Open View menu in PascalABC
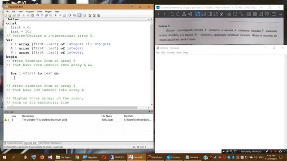Viewport: 287px width, 161px height. click(20, 11)
